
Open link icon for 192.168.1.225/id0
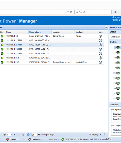[x=100, y=40]
